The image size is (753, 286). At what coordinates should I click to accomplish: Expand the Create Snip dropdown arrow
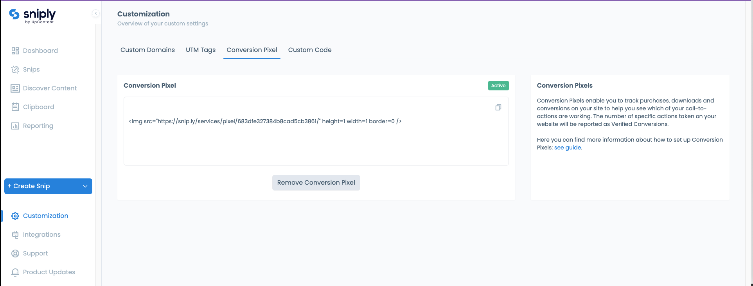pyautogui.click(x=85, y=186)
